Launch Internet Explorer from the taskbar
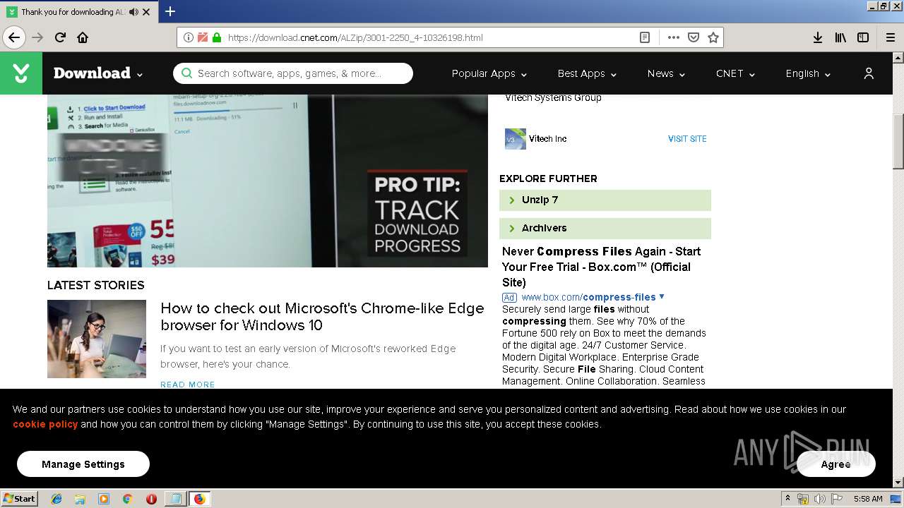This screenshot has width=904, height=508. pos(56,499)
